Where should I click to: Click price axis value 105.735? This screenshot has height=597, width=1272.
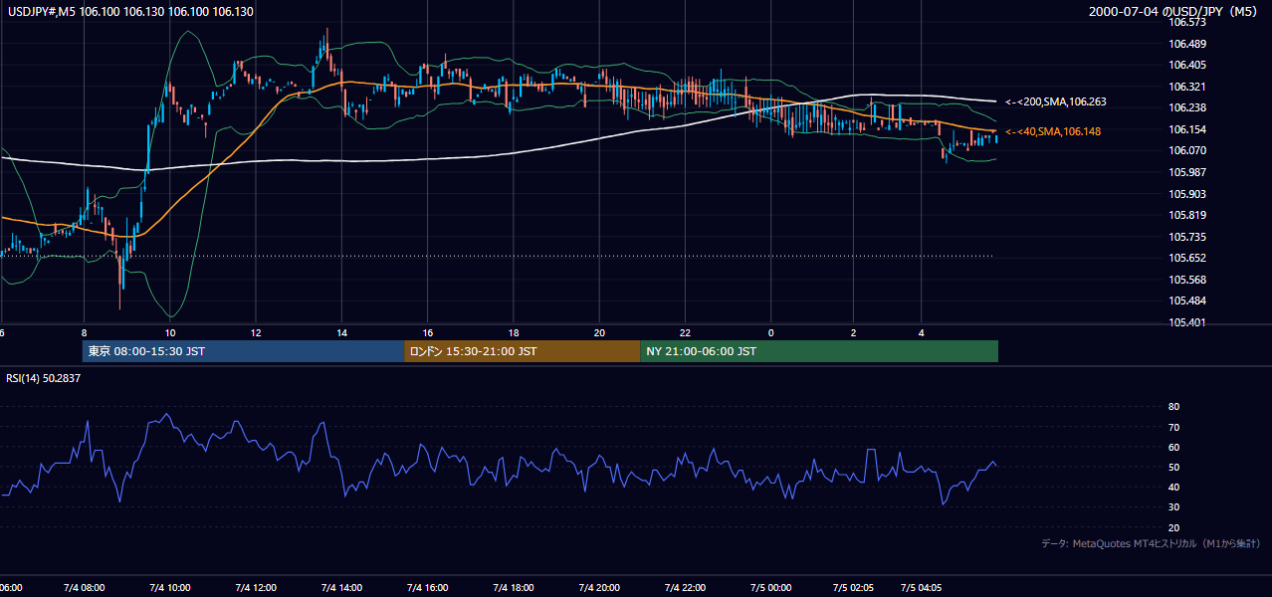1186,237
